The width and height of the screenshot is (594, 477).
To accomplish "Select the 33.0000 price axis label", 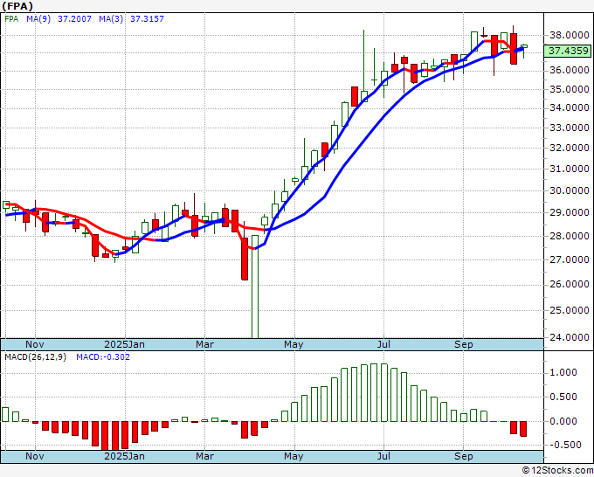I will coord(569,128).
